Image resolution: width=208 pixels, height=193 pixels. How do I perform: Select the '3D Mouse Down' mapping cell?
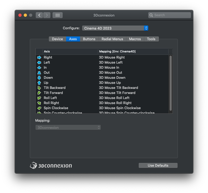pyautogui.click(x=112, y=78)
